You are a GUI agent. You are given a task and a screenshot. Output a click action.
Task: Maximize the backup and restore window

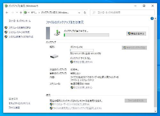pos(144,6)
